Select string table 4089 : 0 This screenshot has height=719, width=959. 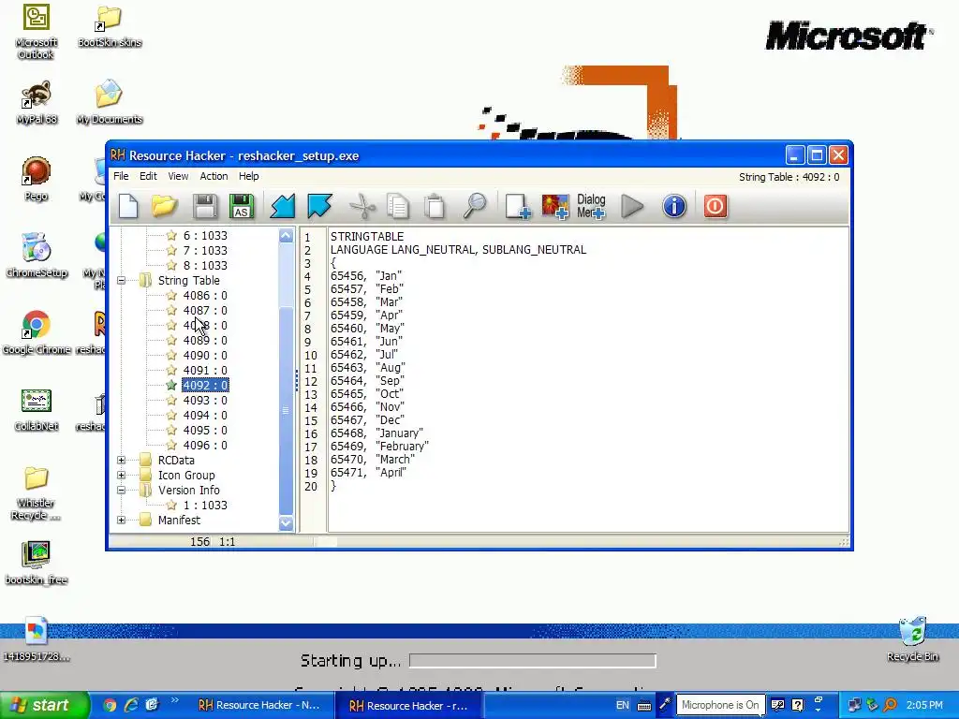pos(205,341)
